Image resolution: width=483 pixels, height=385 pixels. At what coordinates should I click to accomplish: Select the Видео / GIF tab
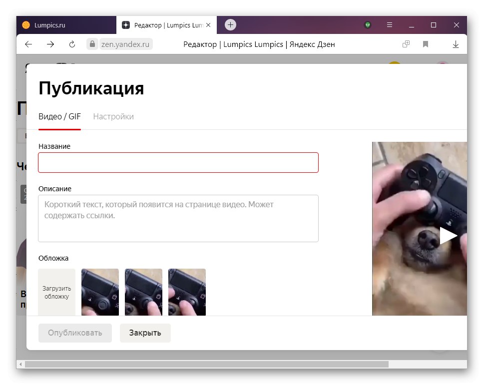59,116
